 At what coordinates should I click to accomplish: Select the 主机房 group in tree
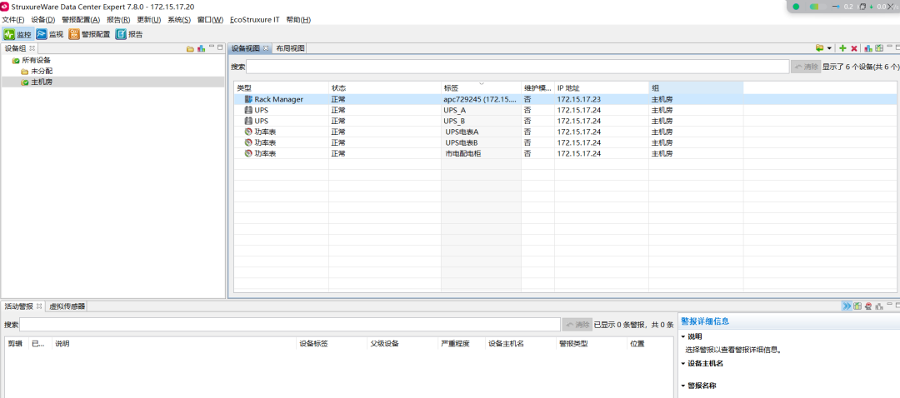[42, 82]
